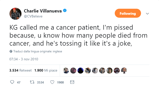The image size is (159, 90).
Task: Click the 1900 likes count
Action: coord(60,83)
